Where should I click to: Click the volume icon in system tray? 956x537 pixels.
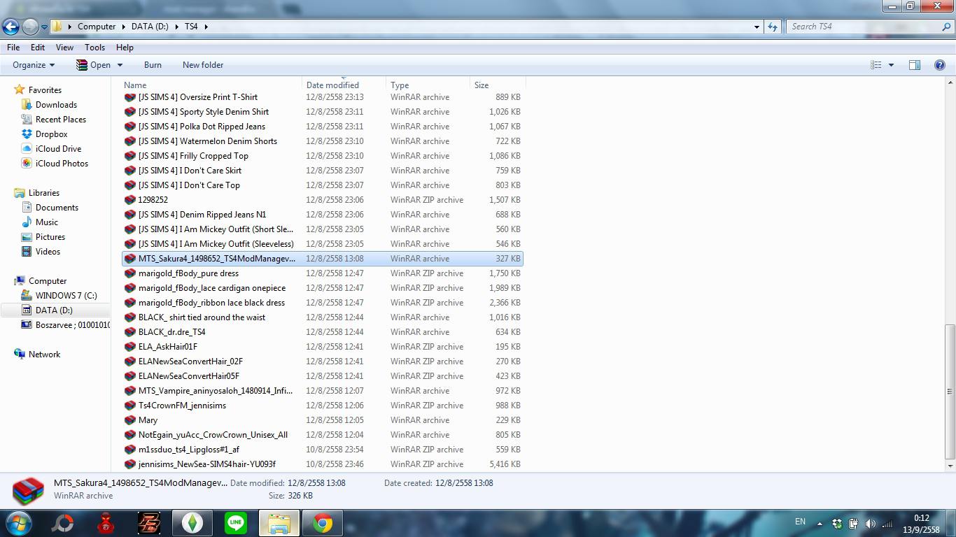pos(870,523)
